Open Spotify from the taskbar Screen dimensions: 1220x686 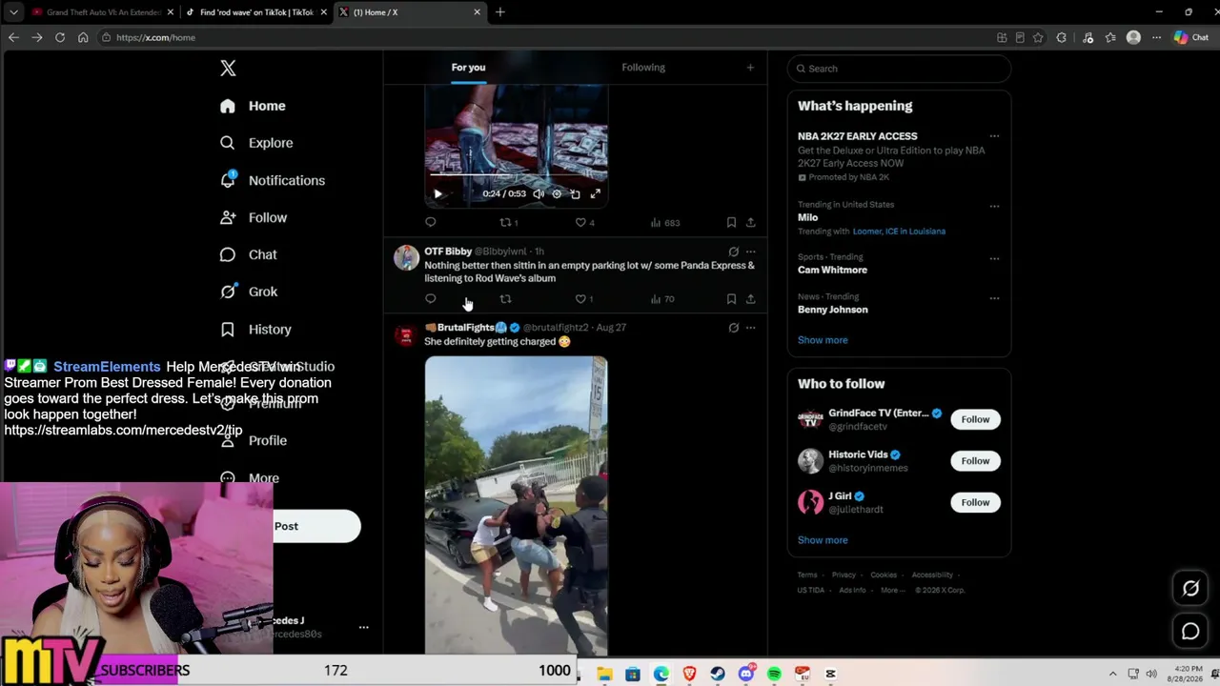774,674
